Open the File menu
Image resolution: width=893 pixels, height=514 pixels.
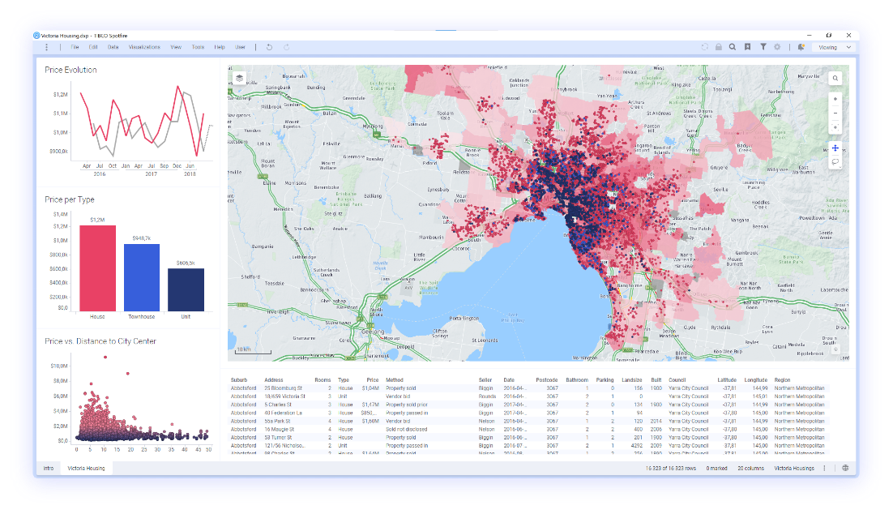point(75,47)
